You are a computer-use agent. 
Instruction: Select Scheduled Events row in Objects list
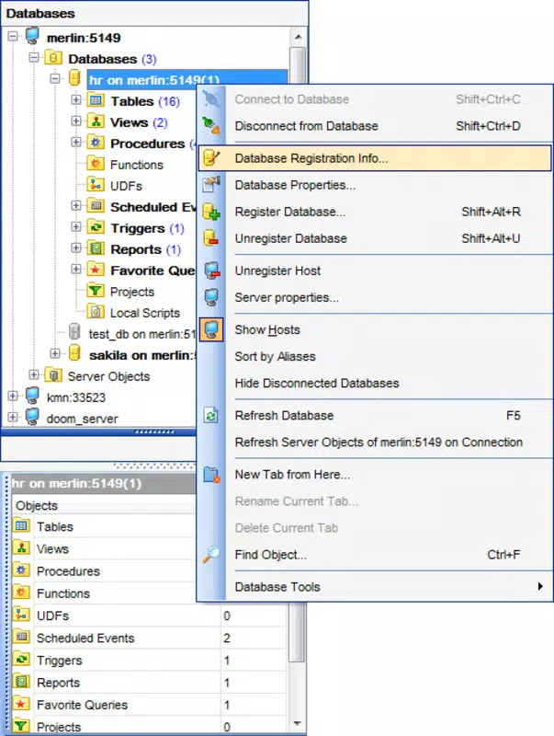pos(149,638)
